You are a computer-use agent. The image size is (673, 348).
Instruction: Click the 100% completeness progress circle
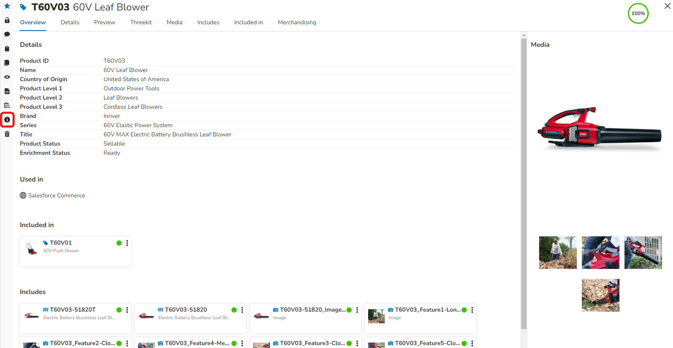(x=638, y=13)
